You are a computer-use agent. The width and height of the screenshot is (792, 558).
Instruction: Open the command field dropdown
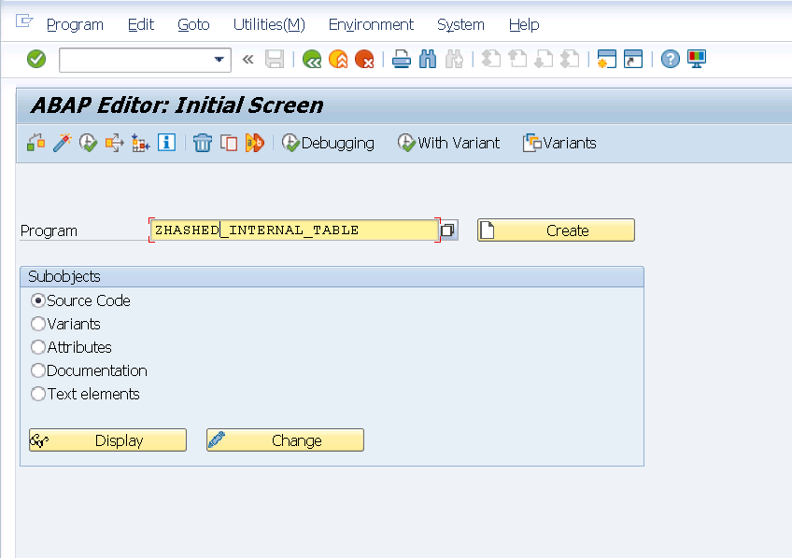coord(222,59)
